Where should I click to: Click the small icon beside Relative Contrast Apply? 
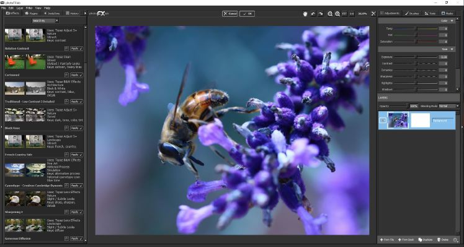[x=66, y=48]
